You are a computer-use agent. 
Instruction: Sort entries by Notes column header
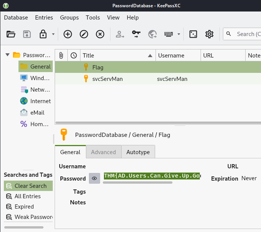tap(253, 55)
